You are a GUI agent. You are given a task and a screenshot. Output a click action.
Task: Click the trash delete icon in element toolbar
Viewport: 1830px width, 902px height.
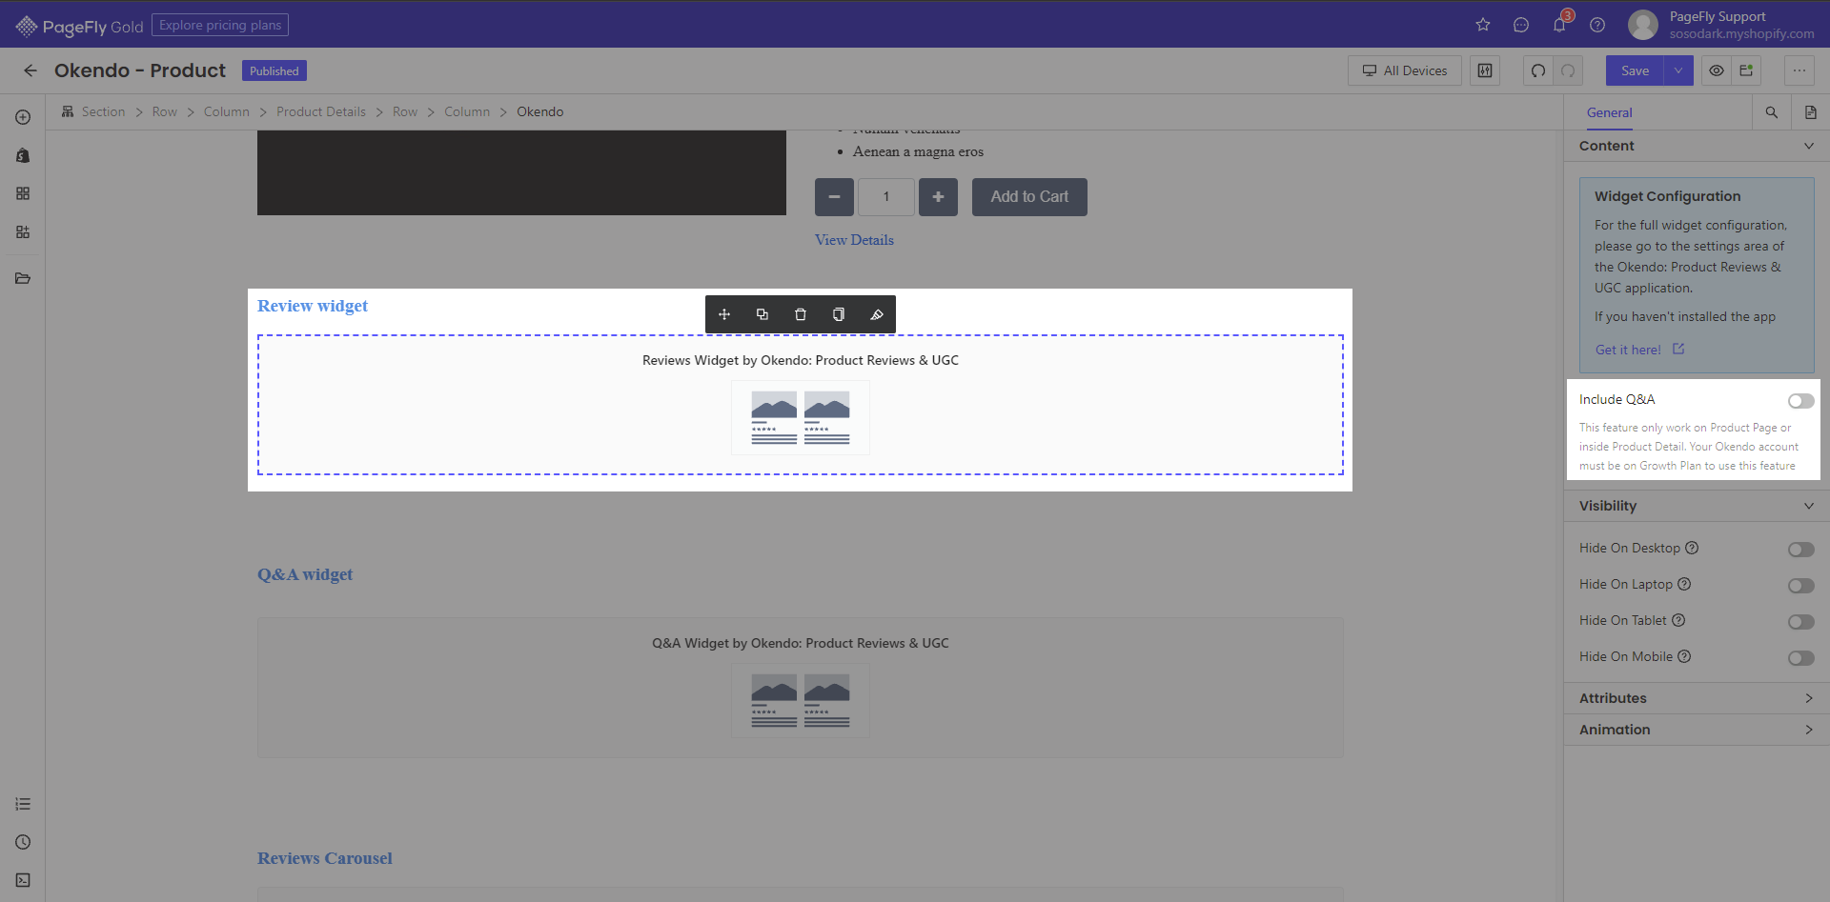point(801,314)
